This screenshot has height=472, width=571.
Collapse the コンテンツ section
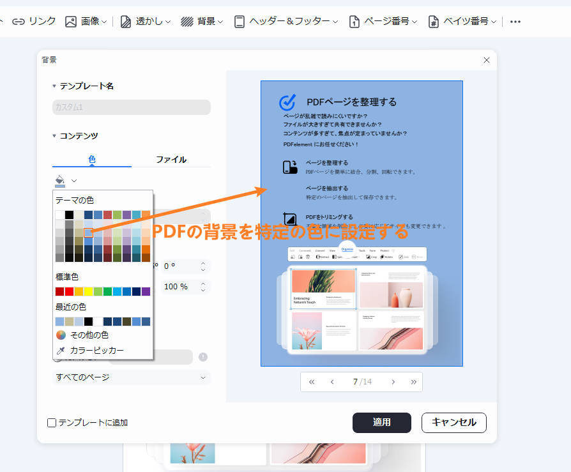tap(54, 135)
